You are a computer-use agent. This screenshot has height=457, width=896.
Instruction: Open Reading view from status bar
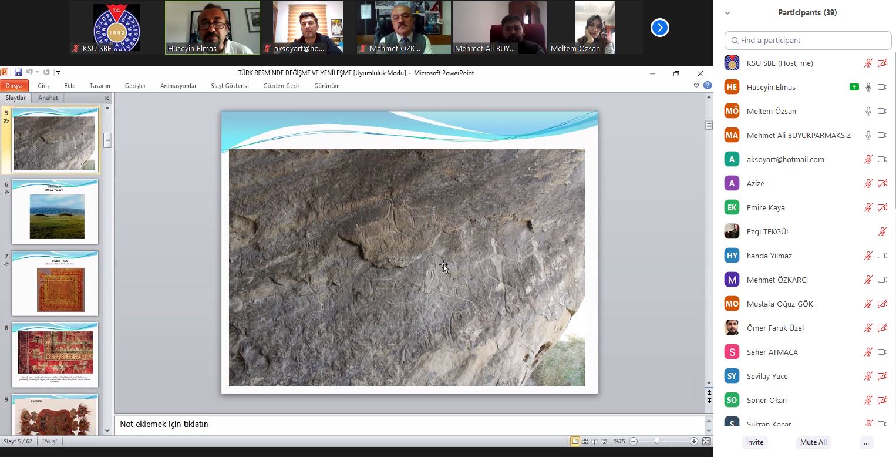(x=595, y=441)
